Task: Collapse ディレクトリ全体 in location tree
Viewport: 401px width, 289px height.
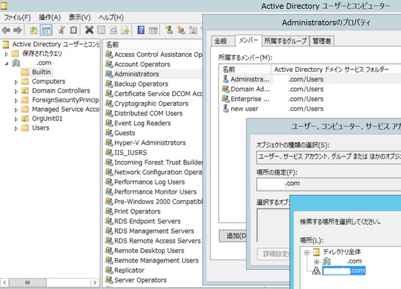Action: coord(307,252)
